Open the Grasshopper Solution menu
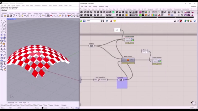 pos(101,6)
